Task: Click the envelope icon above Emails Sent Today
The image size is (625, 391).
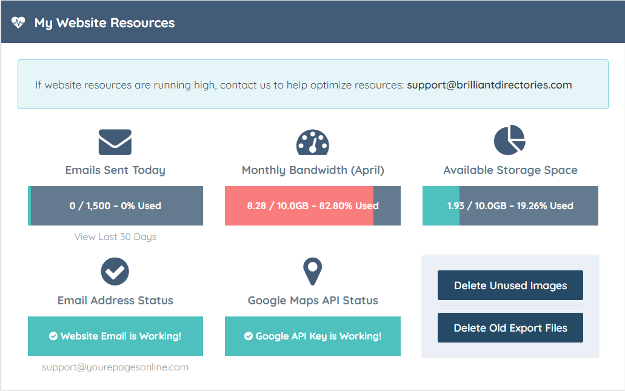Action: pyautogui.click(x=115, y=142)
